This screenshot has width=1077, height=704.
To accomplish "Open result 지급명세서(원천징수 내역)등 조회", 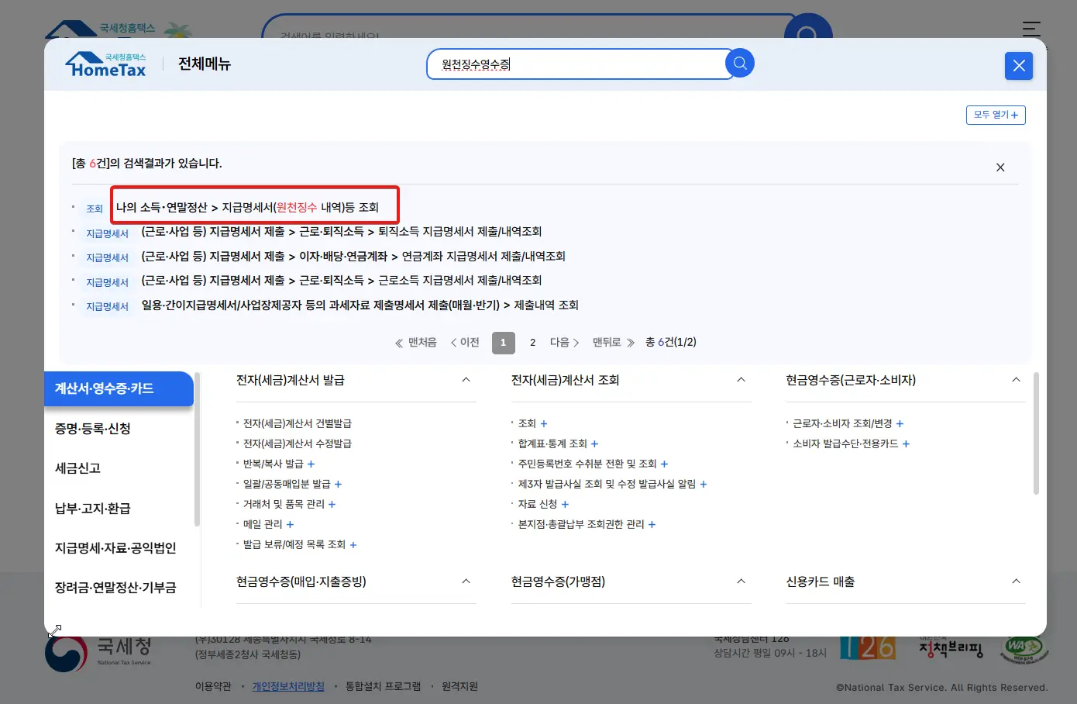I will click(x=247, y=207).
